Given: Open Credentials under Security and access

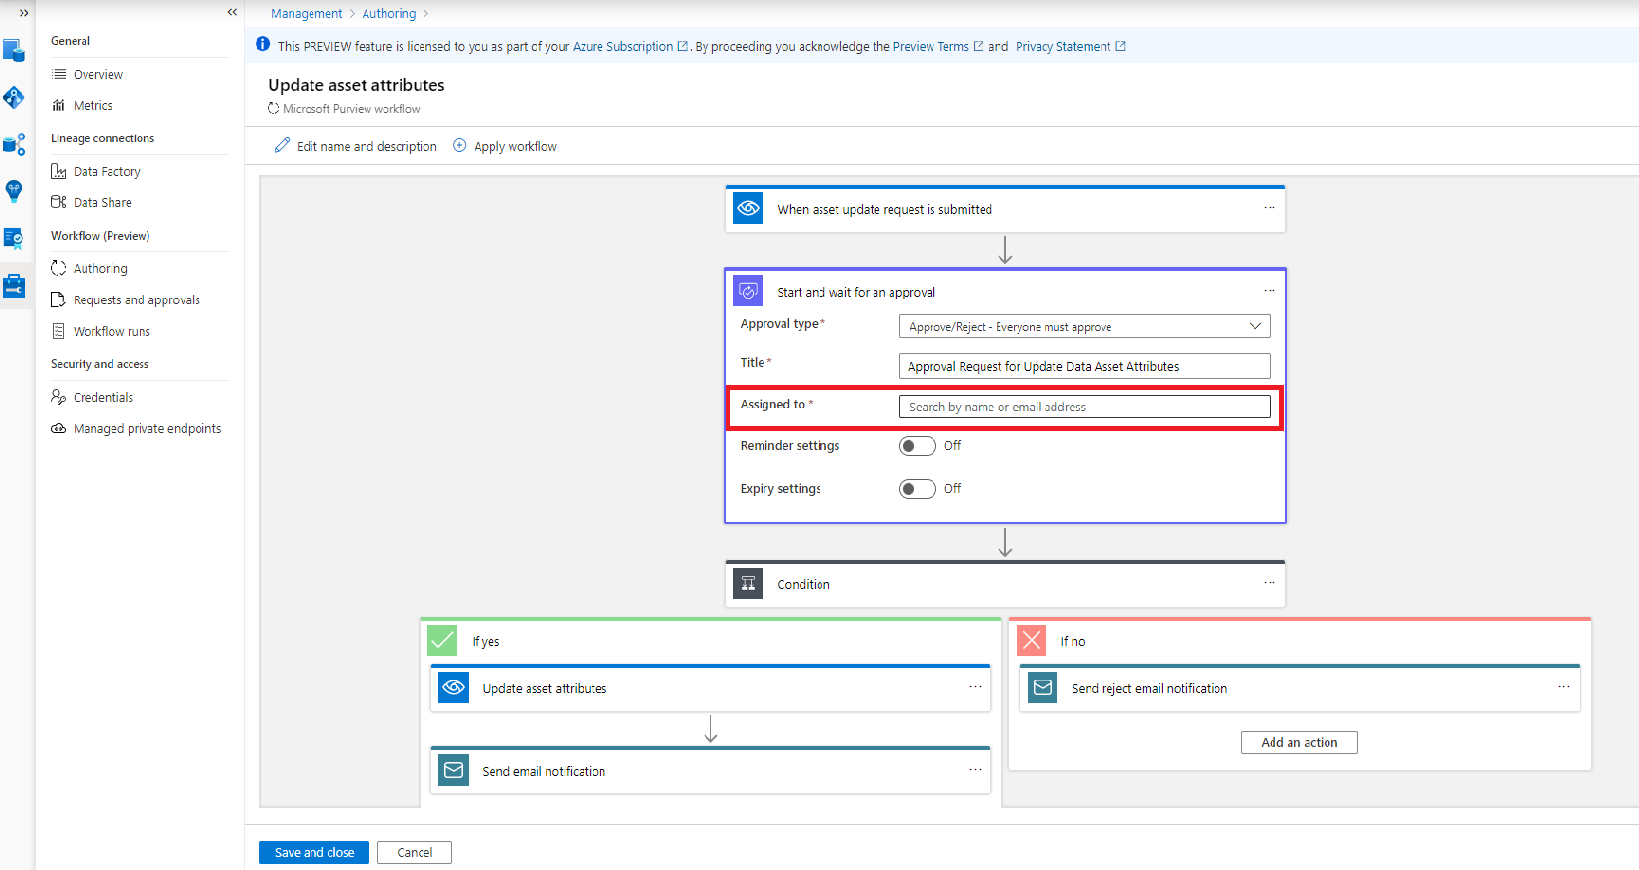Looking at the screenshot, I should coord(103,397).
